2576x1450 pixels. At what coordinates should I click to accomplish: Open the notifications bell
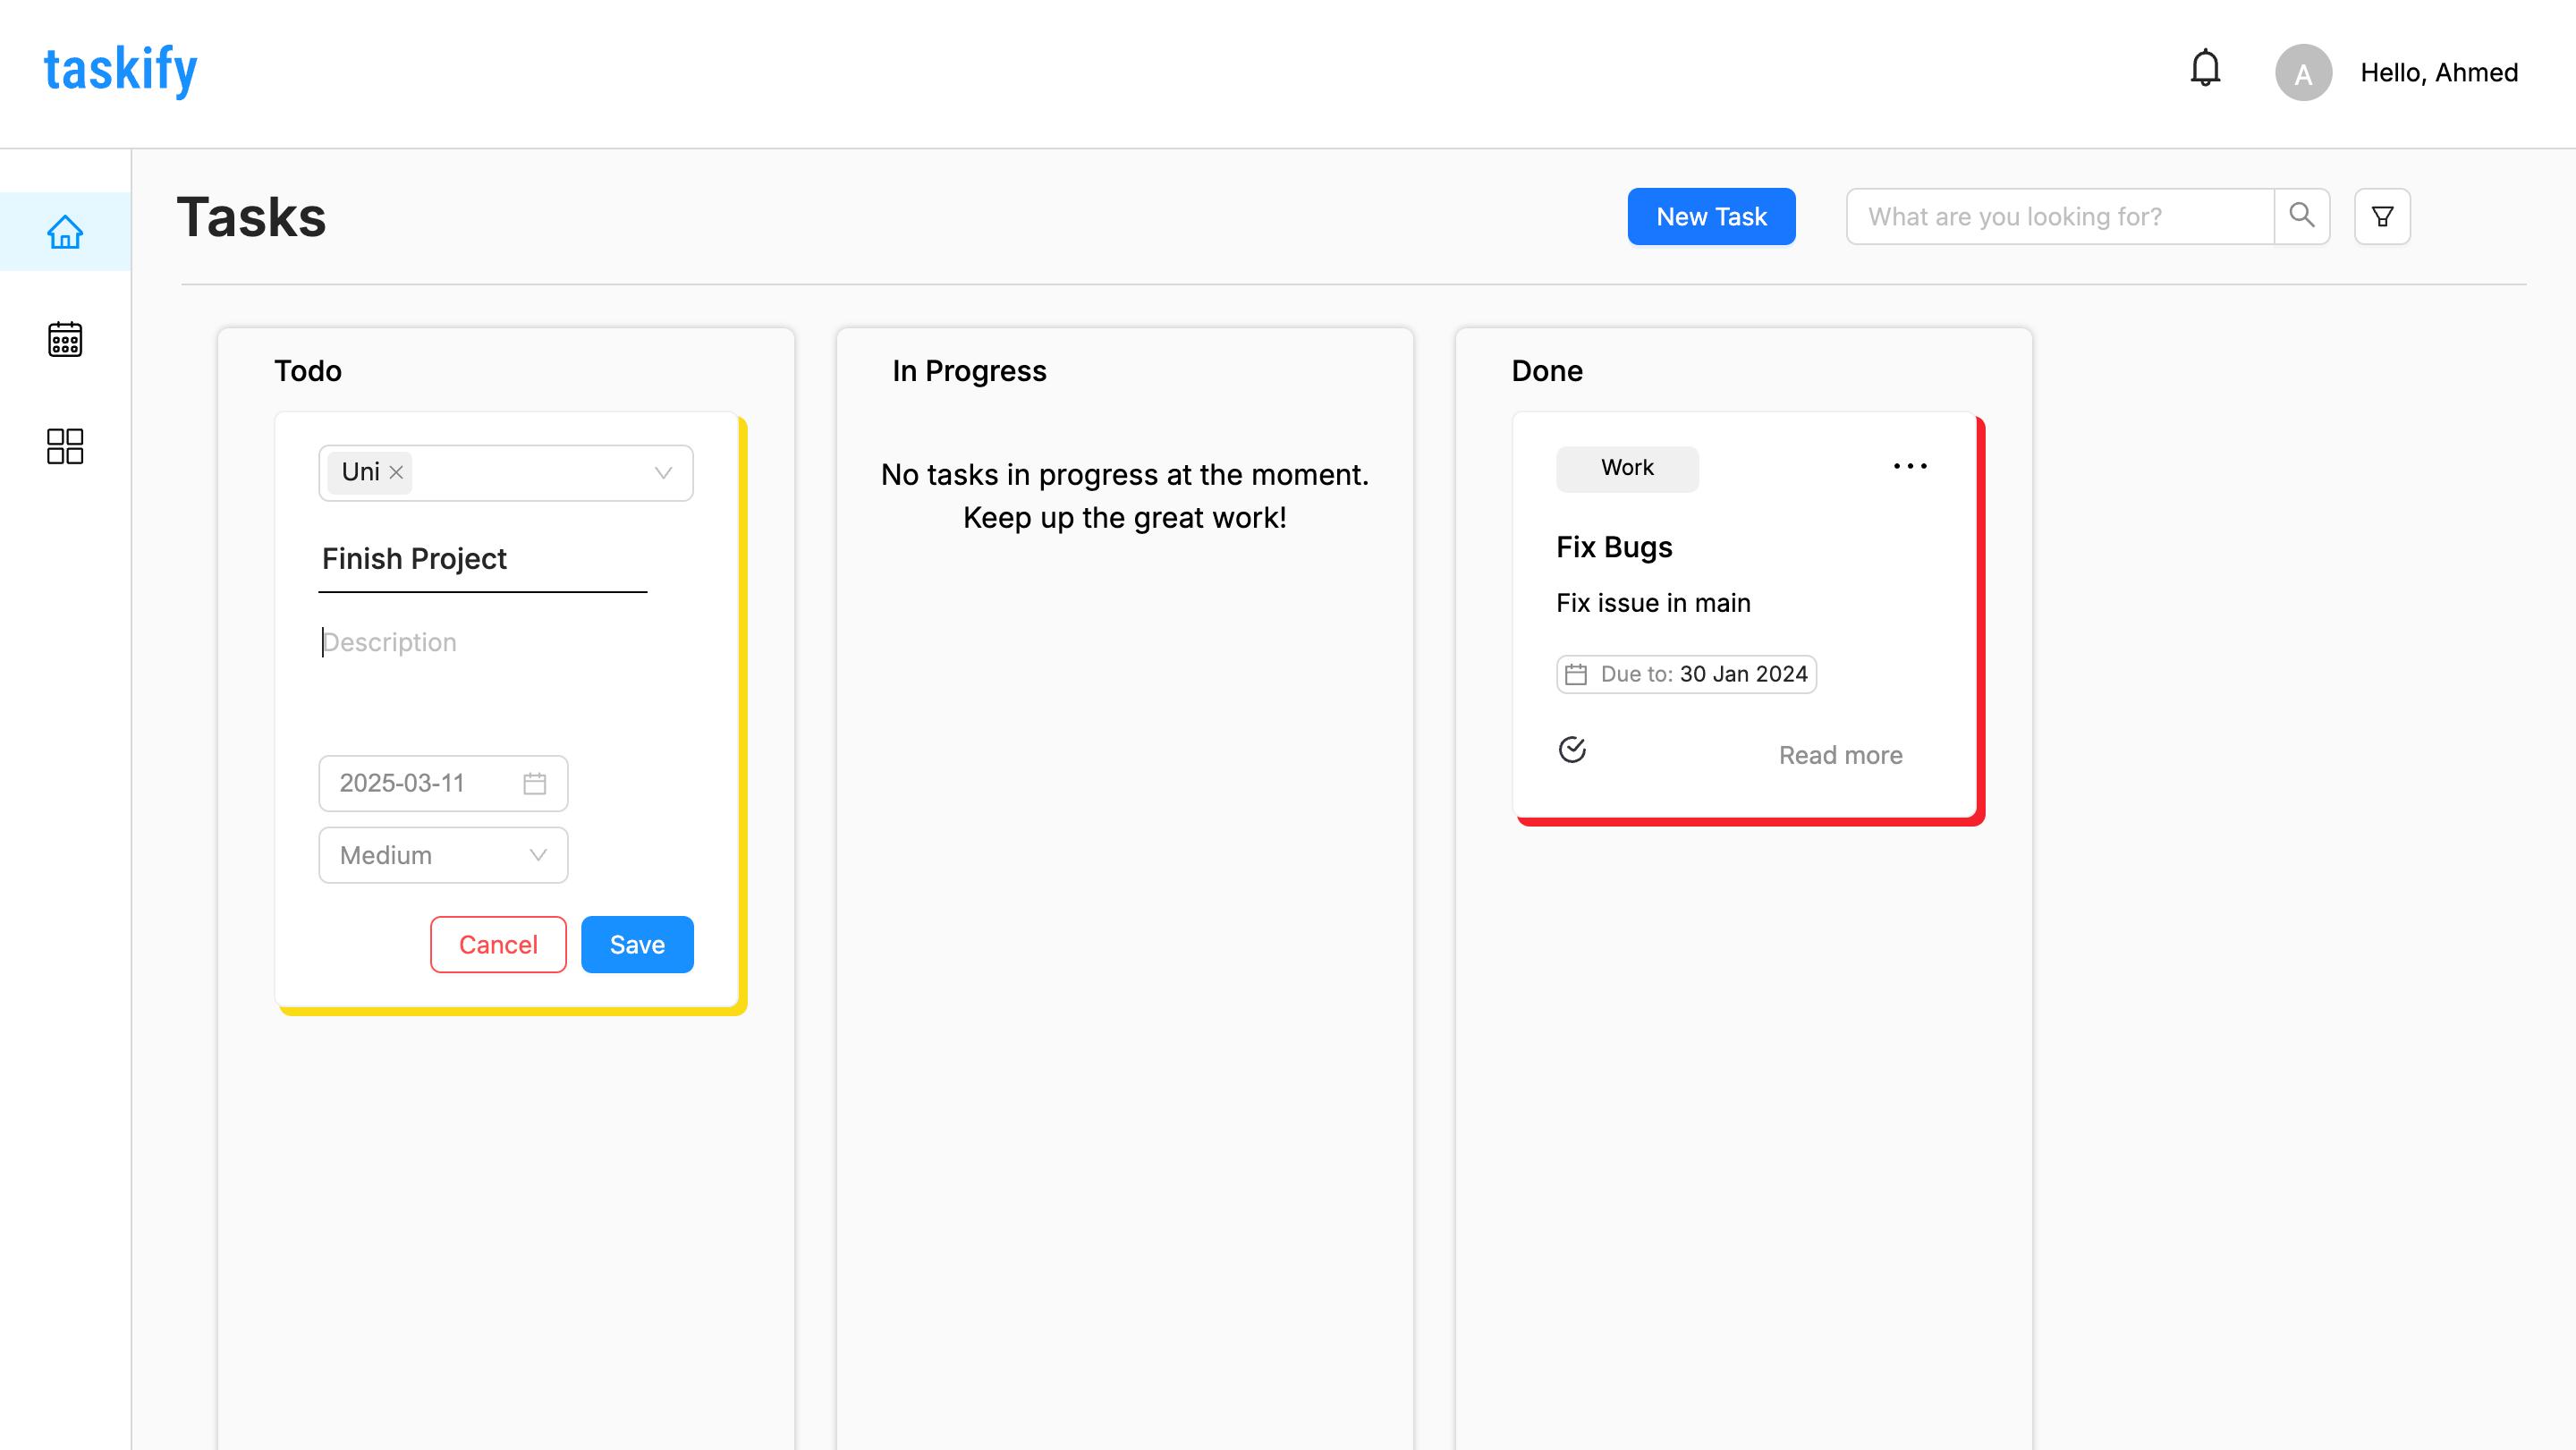[x=2204, y=69]
